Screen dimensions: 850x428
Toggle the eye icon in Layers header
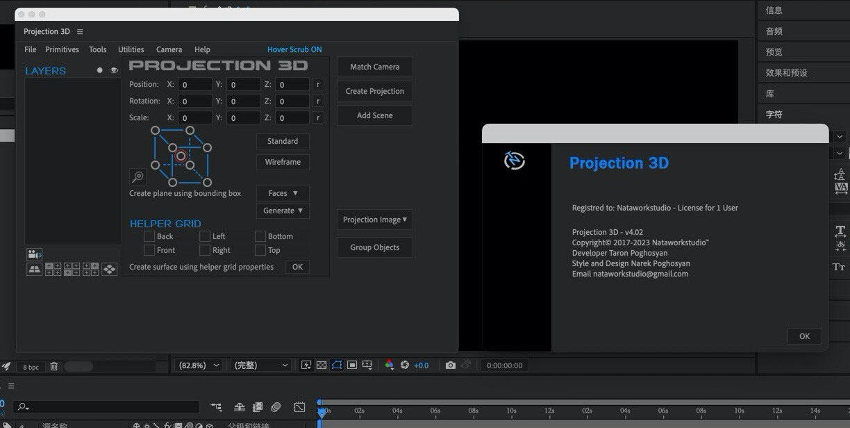[x=114, y=70]
